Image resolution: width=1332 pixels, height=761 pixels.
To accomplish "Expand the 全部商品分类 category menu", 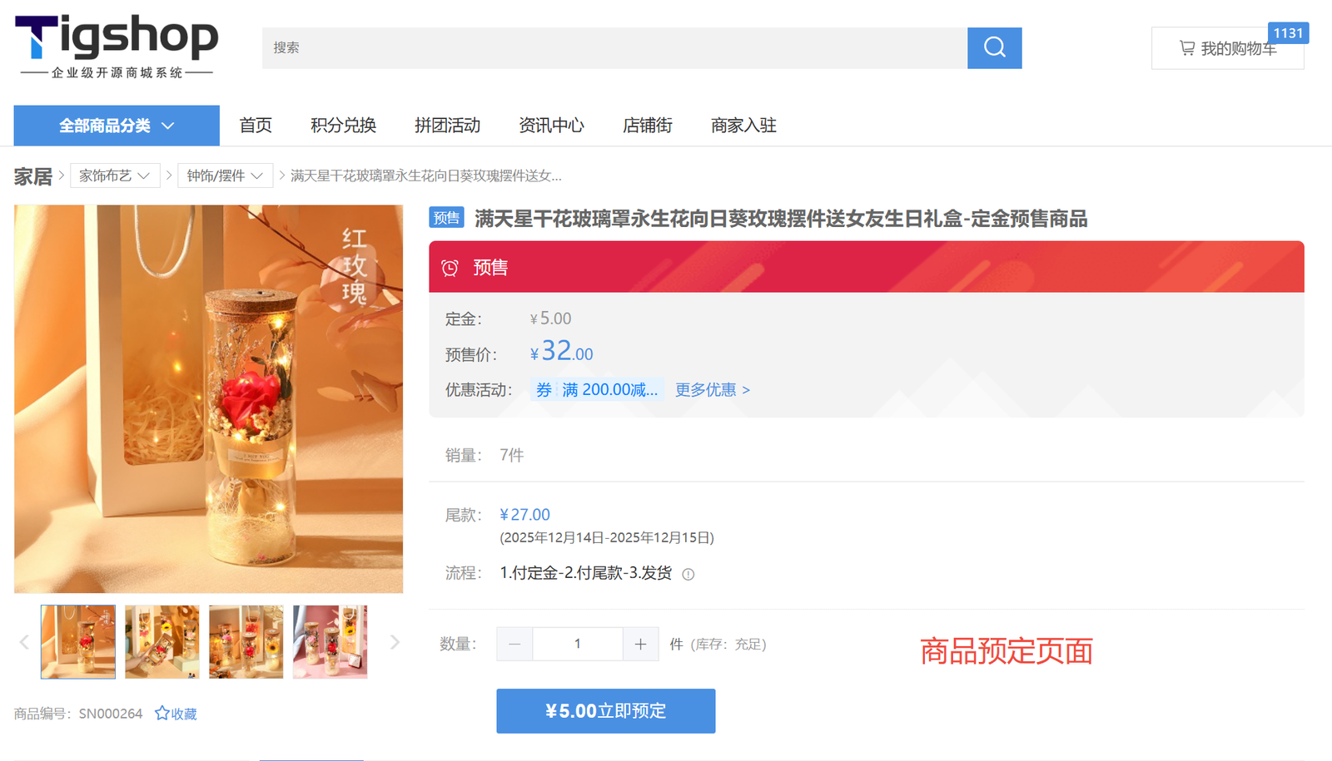I will [117, 126].
